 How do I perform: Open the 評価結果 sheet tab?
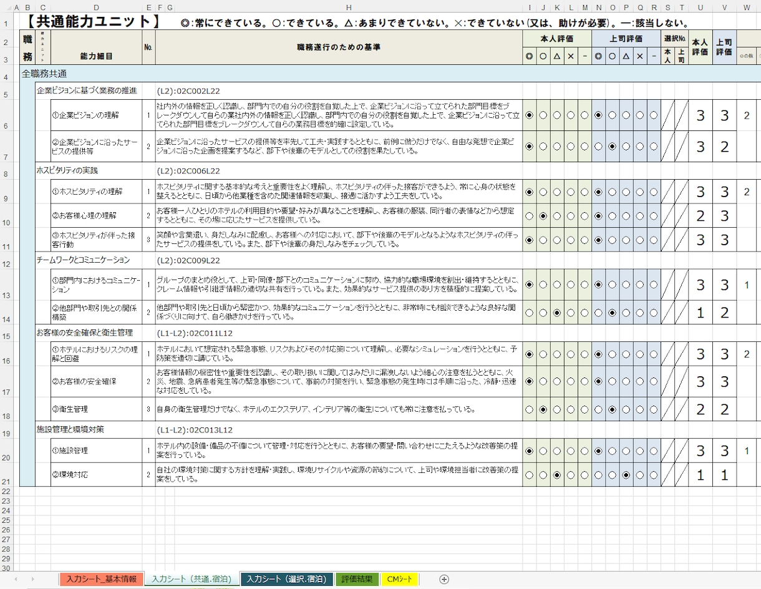click(x=357, y=579)
